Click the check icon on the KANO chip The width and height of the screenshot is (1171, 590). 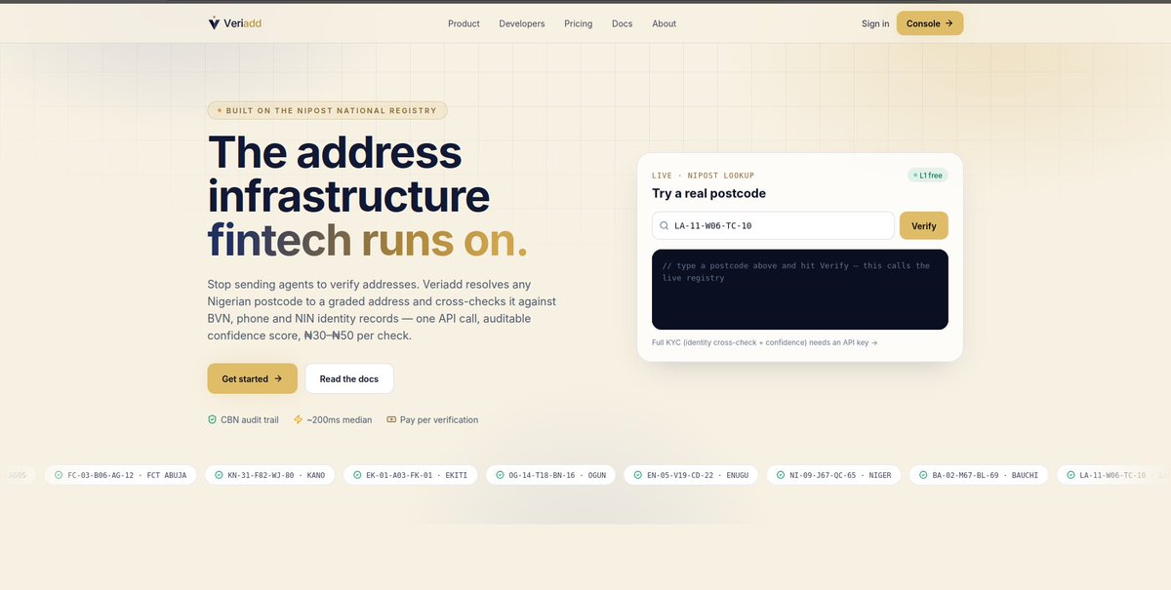click(x=219, y=475)
